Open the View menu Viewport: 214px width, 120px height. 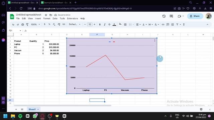coord(30,19)
